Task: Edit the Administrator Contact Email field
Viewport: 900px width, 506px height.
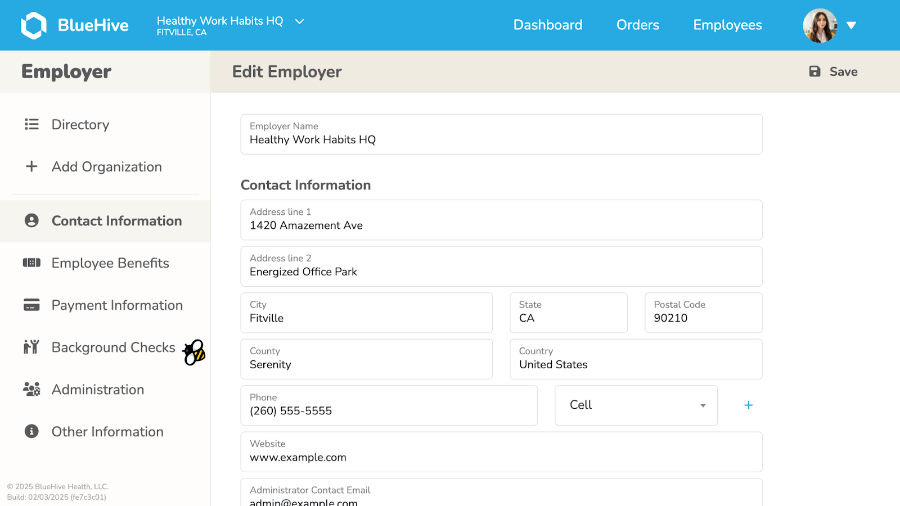Action: [501, 493]
